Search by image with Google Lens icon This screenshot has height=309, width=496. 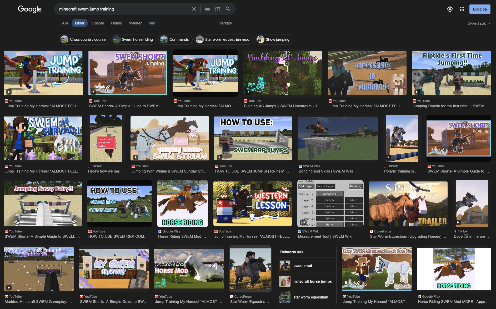pos(218,9)
